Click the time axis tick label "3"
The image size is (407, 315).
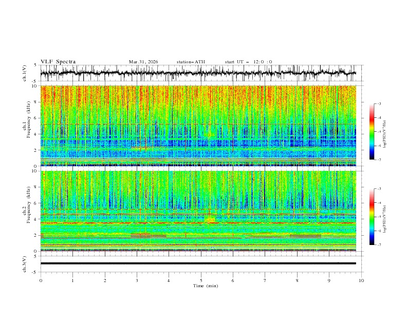coord(137,281)
